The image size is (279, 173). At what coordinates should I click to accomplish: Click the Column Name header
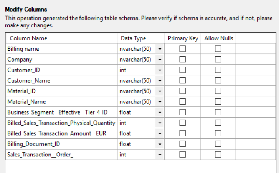(x=28, y=38)
